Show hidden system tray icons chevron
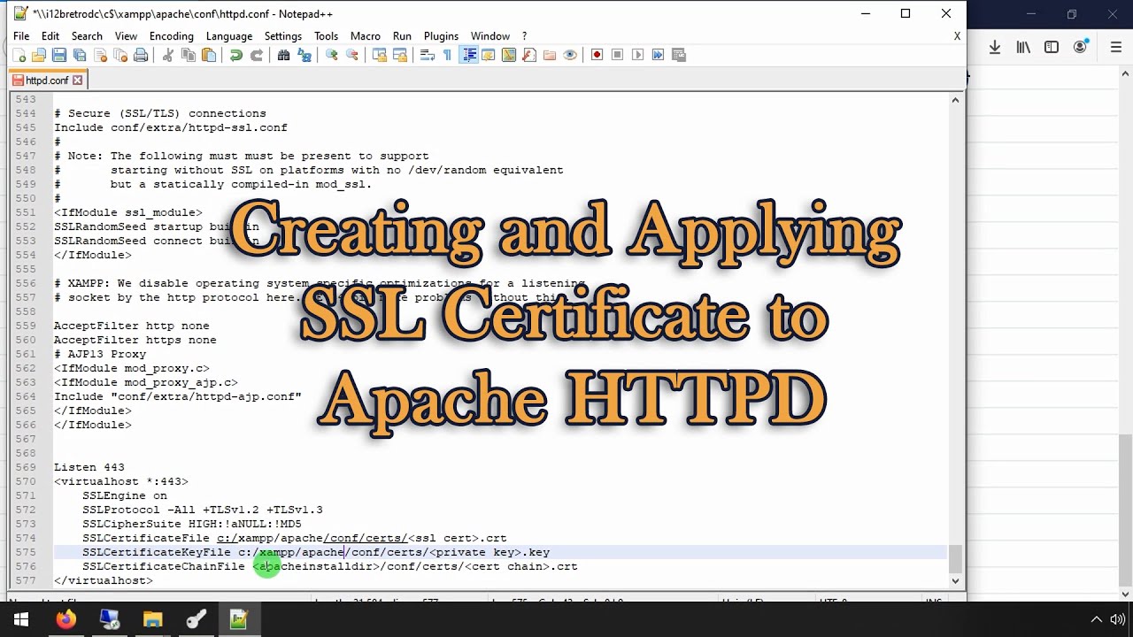 pos(1096,620)
